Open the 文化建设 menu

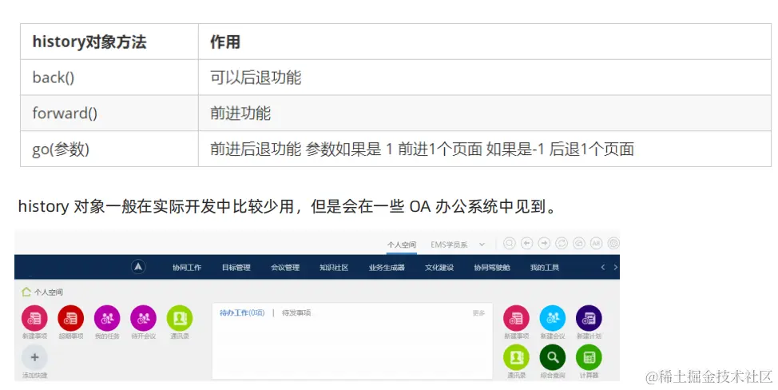439,268
